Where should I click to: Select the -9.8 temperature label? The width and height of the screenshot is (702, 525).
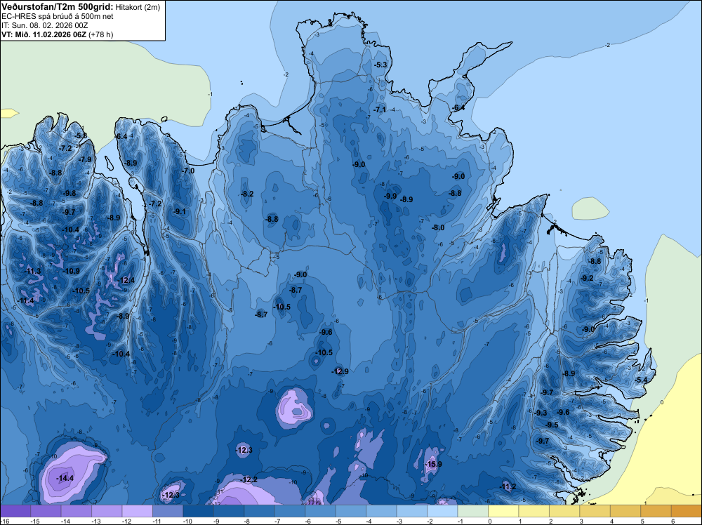[x=69, y=193]
